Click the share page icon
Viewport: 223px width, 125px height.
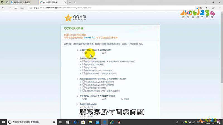213,8
